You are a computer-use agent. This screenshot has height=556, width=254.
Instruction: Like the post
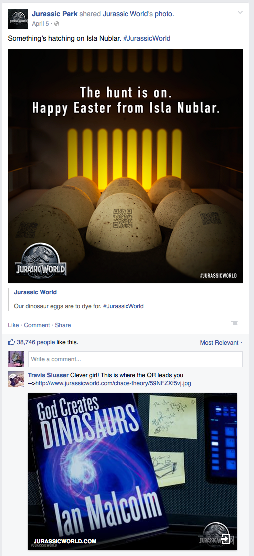[x=13, y=325]
